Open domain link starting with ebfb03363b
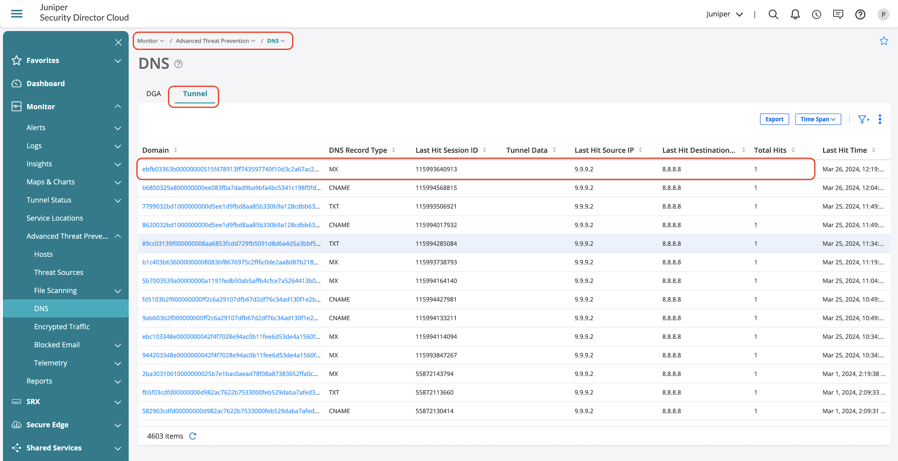The image size is (898, 461). (230, 169)
